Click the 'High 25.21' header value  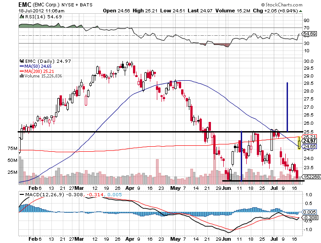point(145,11)
